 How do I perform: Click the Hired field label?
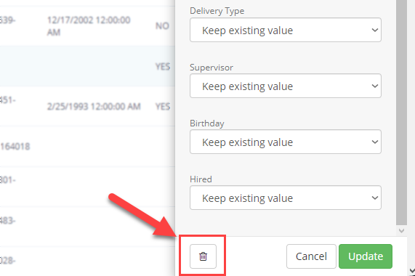[x=201, y=179]
